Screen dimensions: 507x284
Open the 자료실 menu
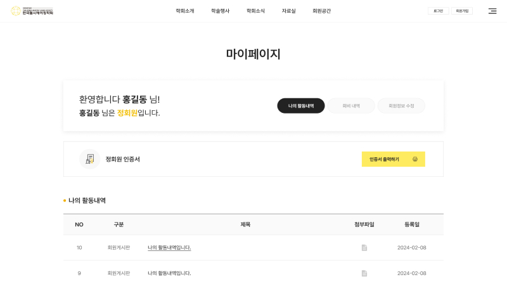click(288, 11)
